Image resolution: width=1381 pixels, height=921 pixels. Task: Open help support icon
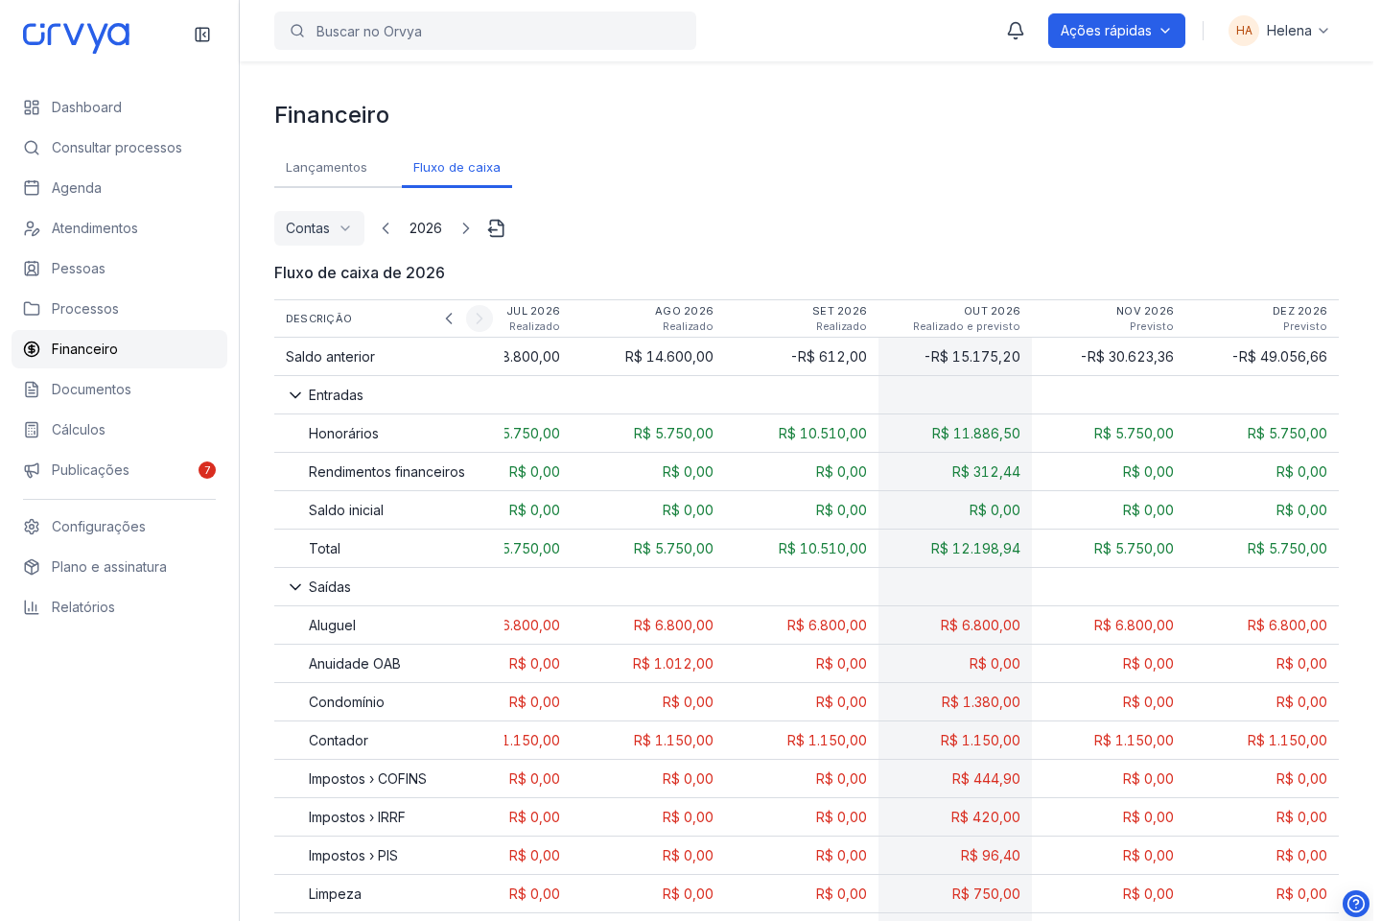[1355, 904]
